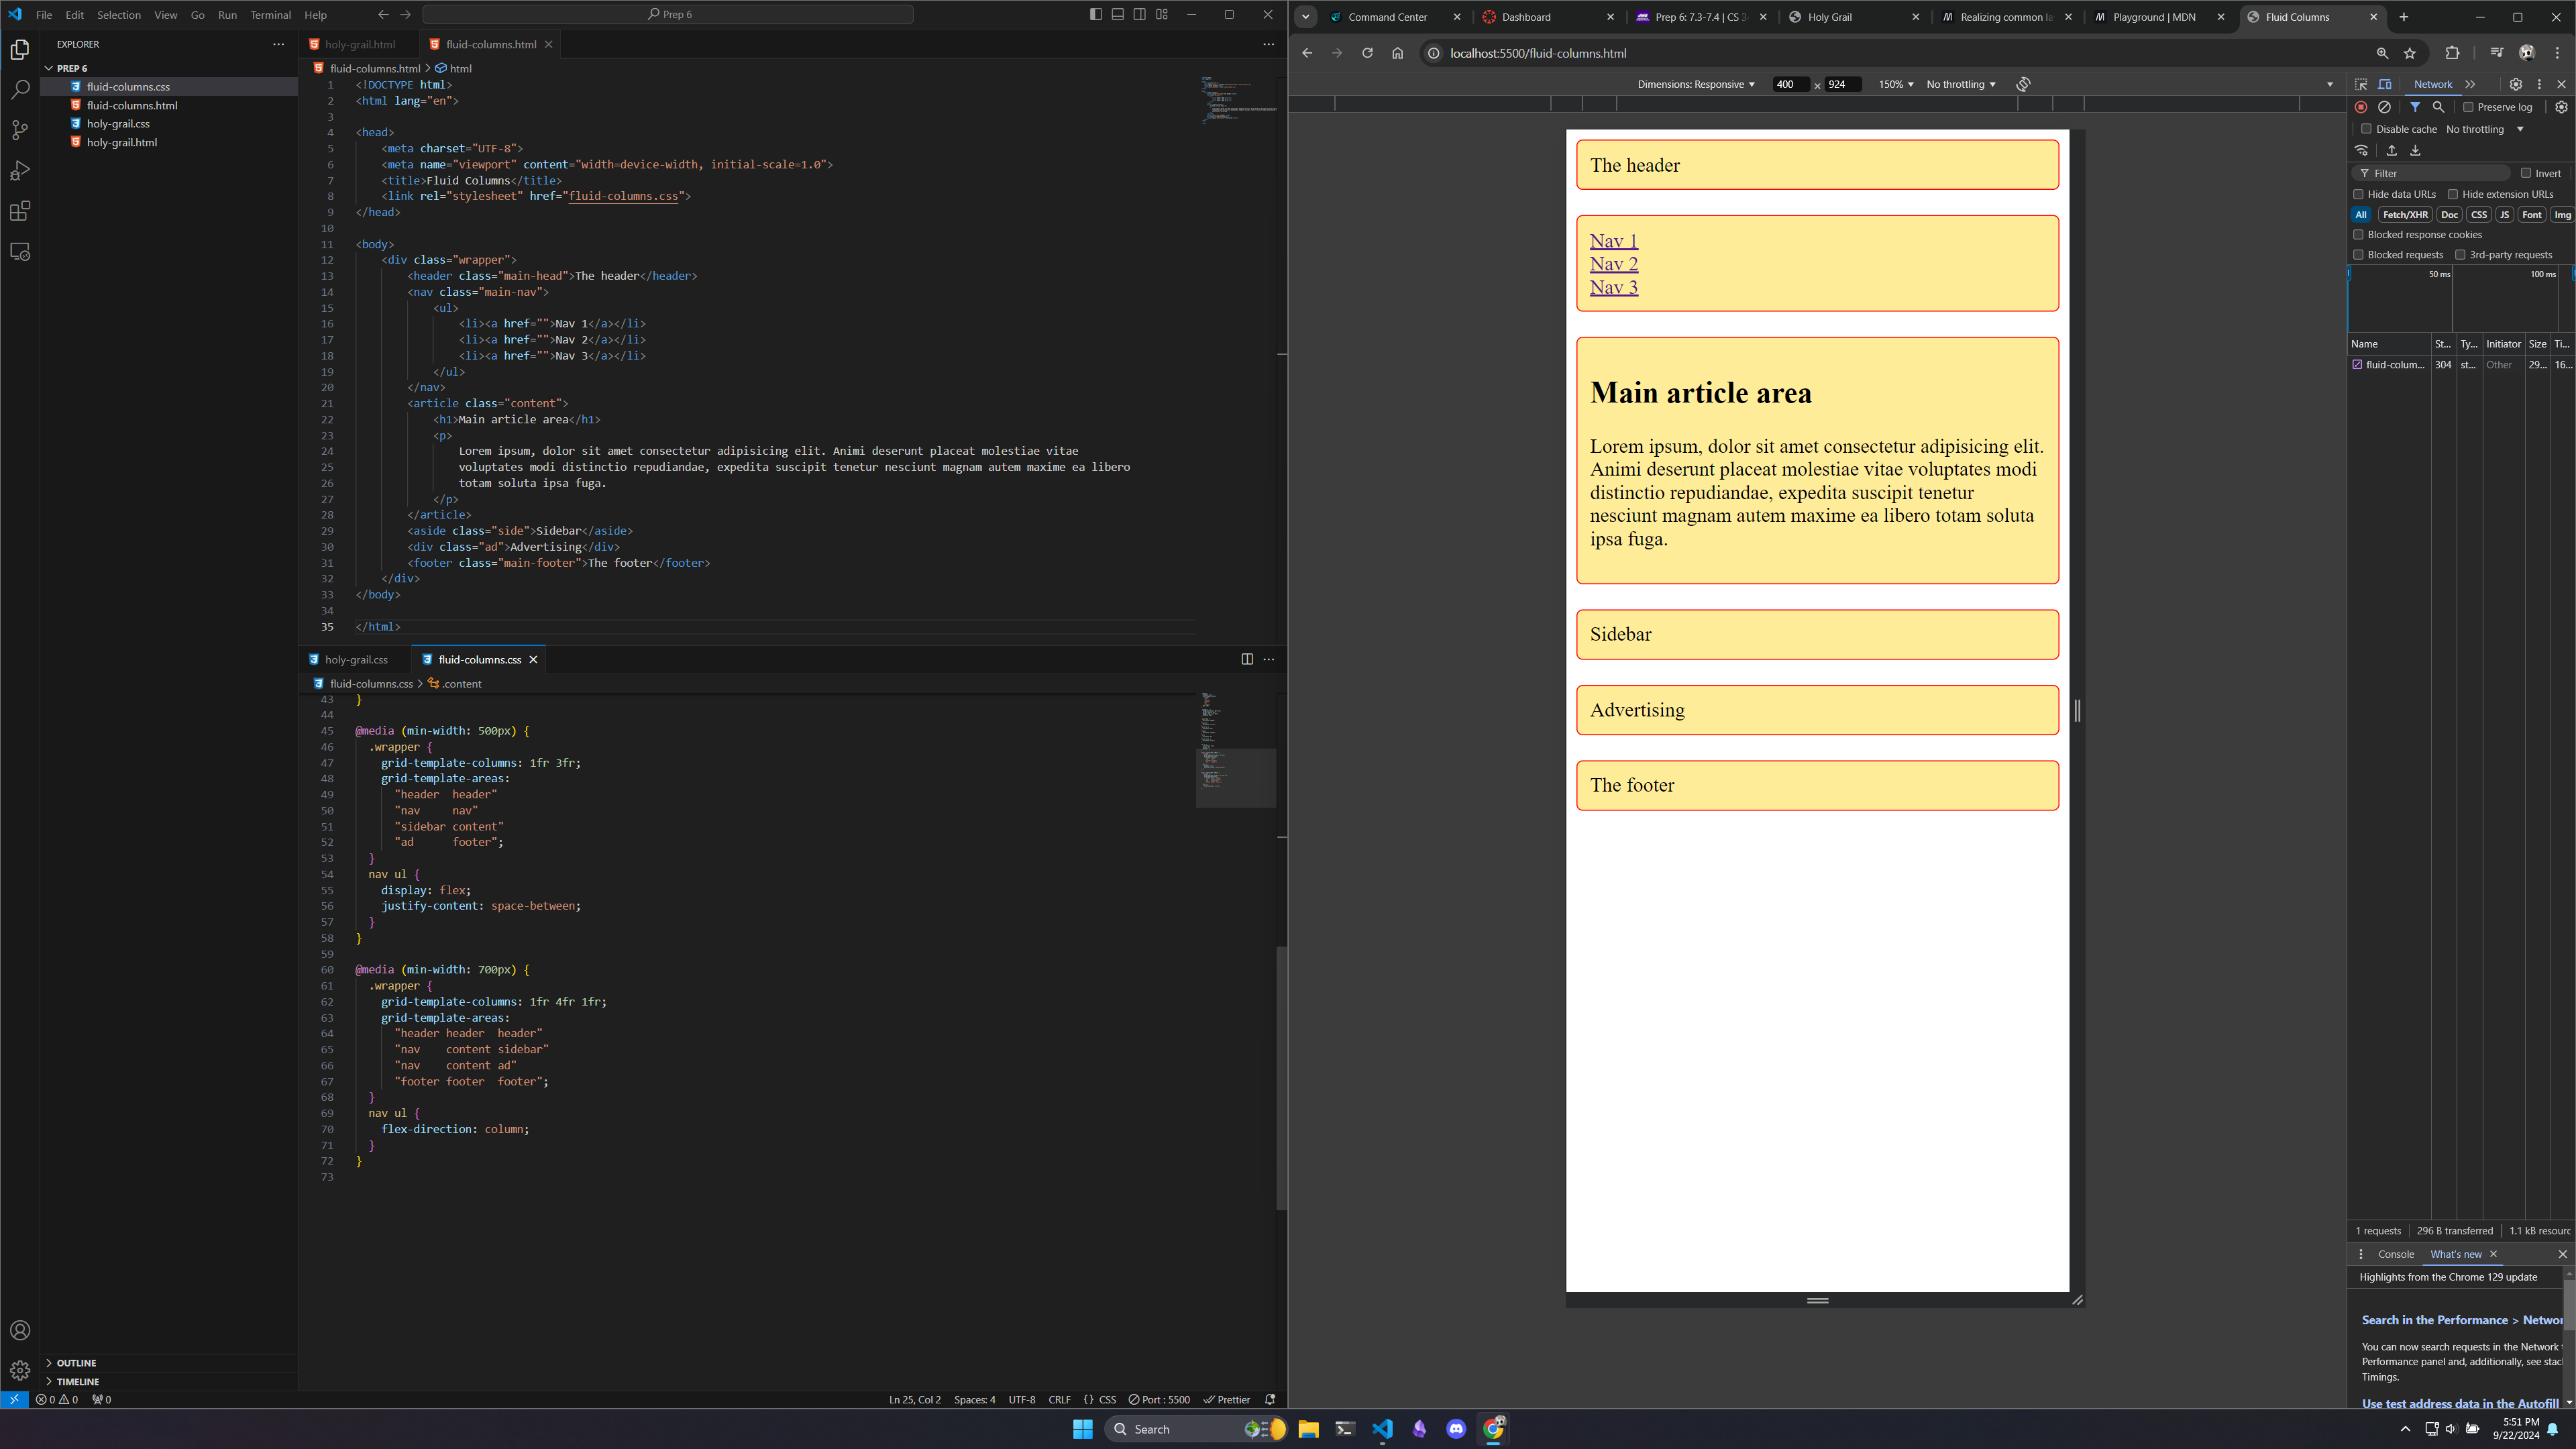Viewport: 2576px width, 1449px height.
Task: Enable the Preserve log checkbox
Action: coord(2468,107)
